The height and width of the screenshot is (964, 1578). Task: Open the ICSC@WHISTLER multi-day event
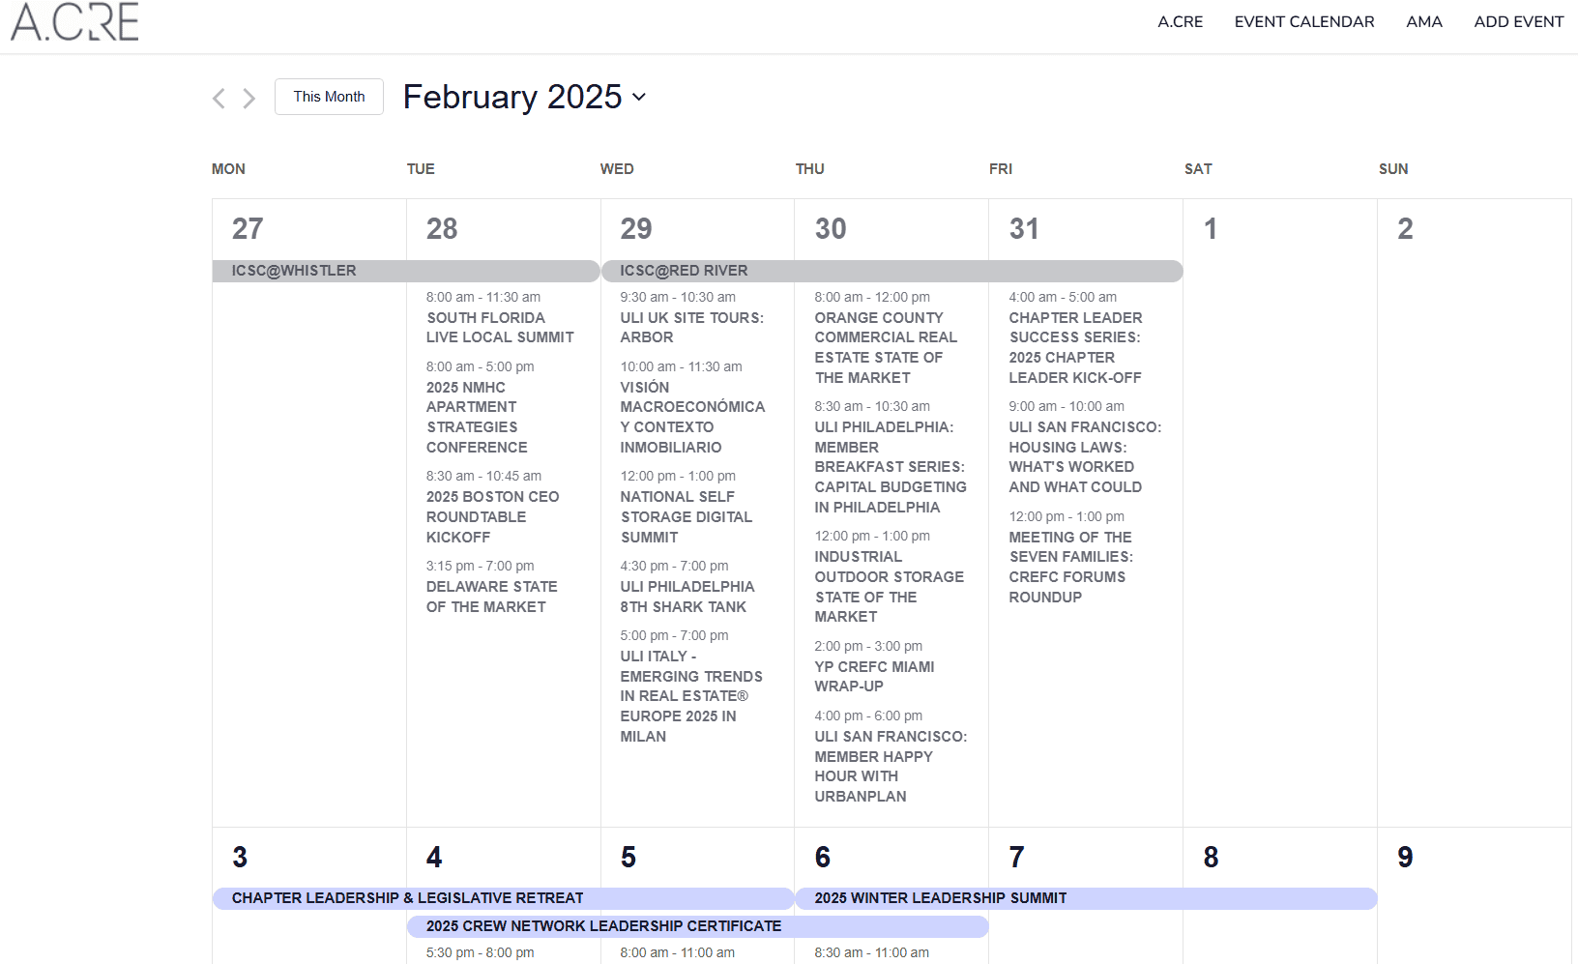[406, 271]
